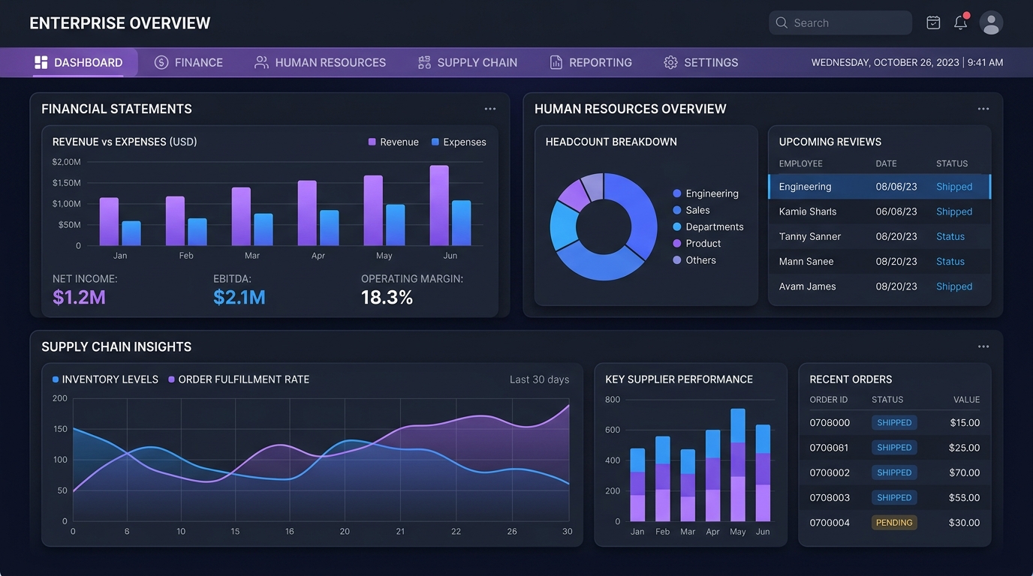Select the Engineering review row
The width and height of the screenshot is (1033, 576).
click(880, 187)
